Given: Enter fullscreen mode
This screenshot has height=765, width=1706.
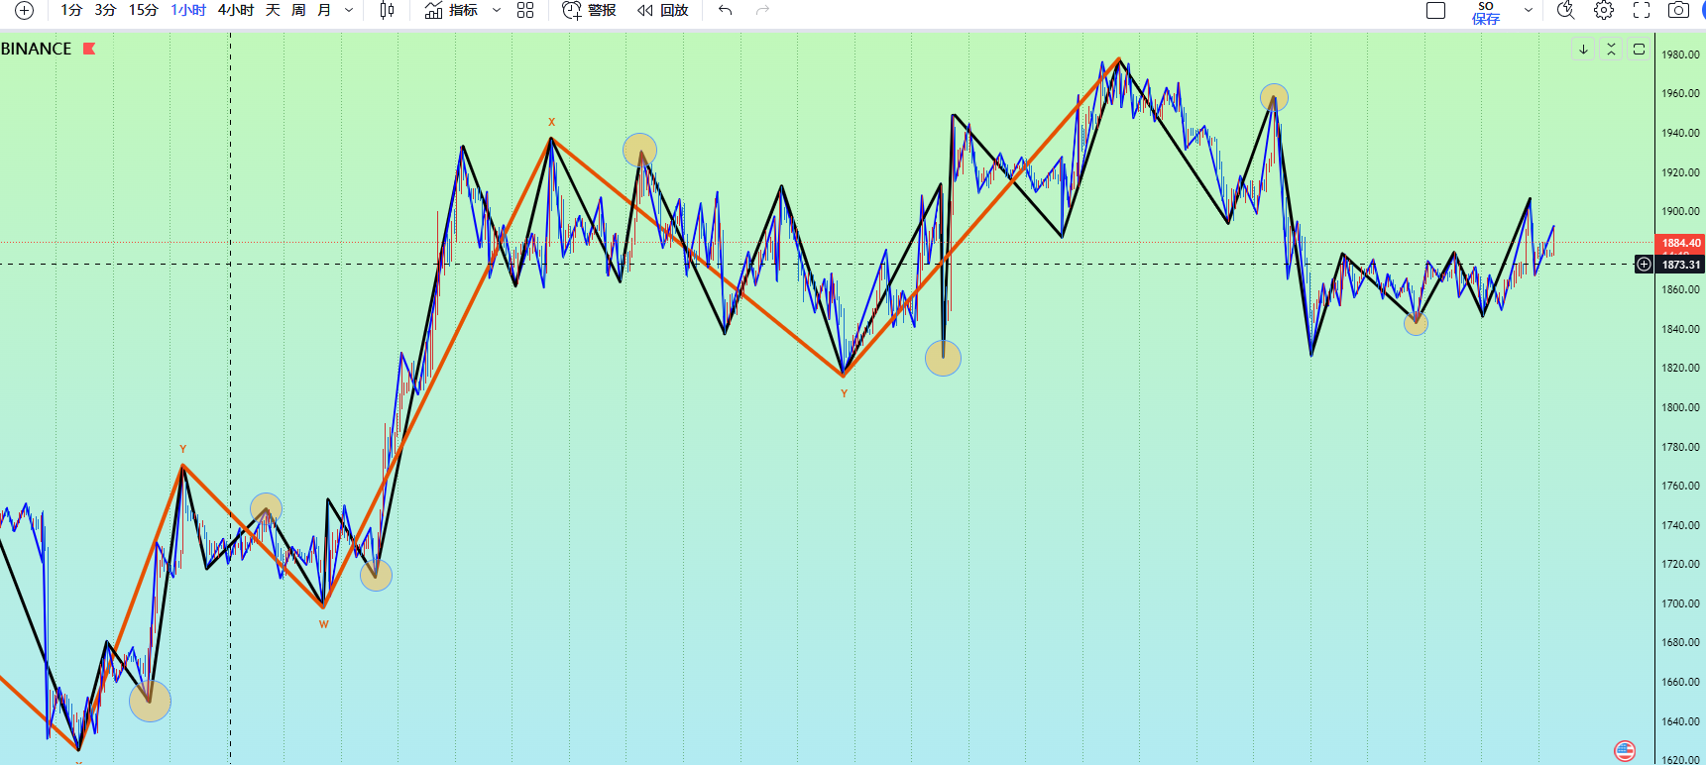Looking at the screenshot, I should pos(1642,11).
